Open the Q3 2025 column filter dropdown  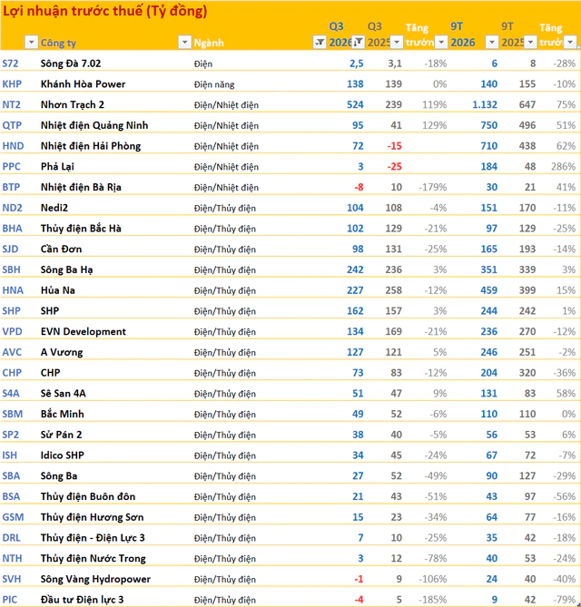point(396,42)
